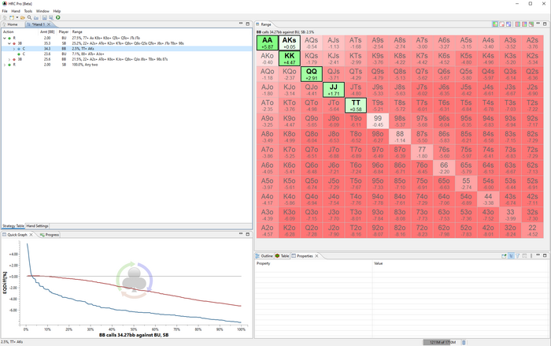Open the Progress tab
Viewport: 551px width, 346px height.
click(49, 234)
